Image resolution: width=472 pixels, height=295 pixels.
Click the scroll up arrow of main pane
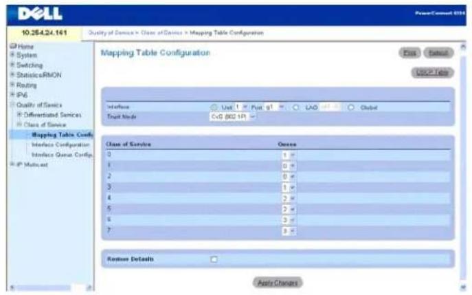[463, 47]
